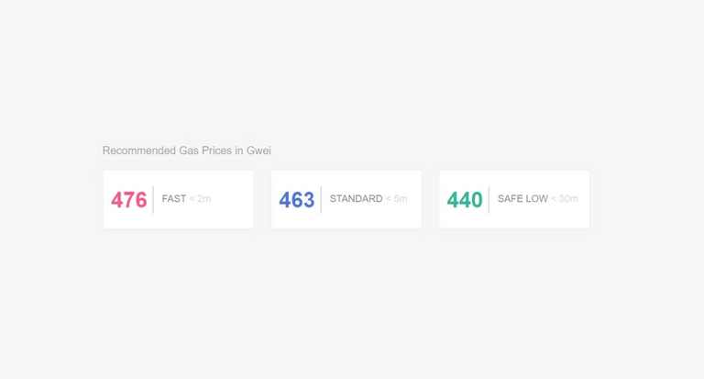This screenshot has width=704, height=379.
Task: Select the STANDARD label text
Action: click(x=356, y=199)
